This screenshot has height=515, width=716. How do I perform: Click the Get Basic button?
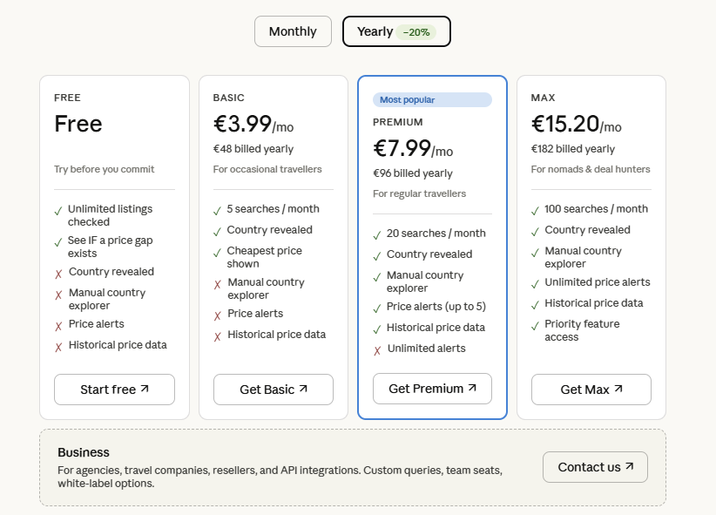tap(274, 390)
